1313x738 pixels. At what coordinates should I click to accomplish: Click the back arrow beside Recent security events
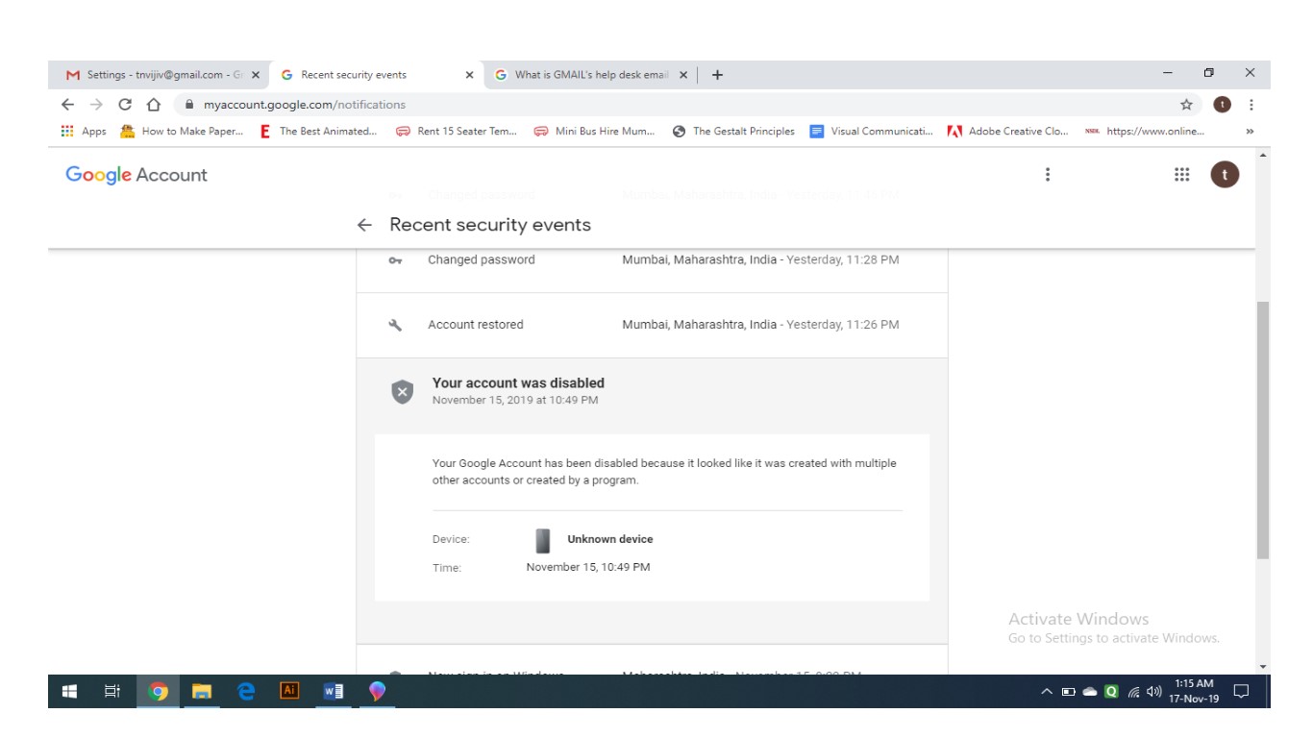[x=364, y=225]
